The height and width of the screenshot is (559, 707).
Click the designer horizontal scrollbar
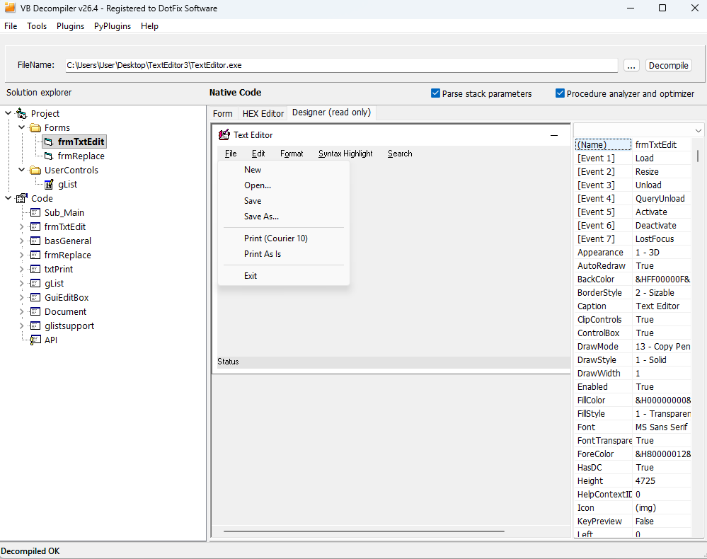tap(364, 531)
